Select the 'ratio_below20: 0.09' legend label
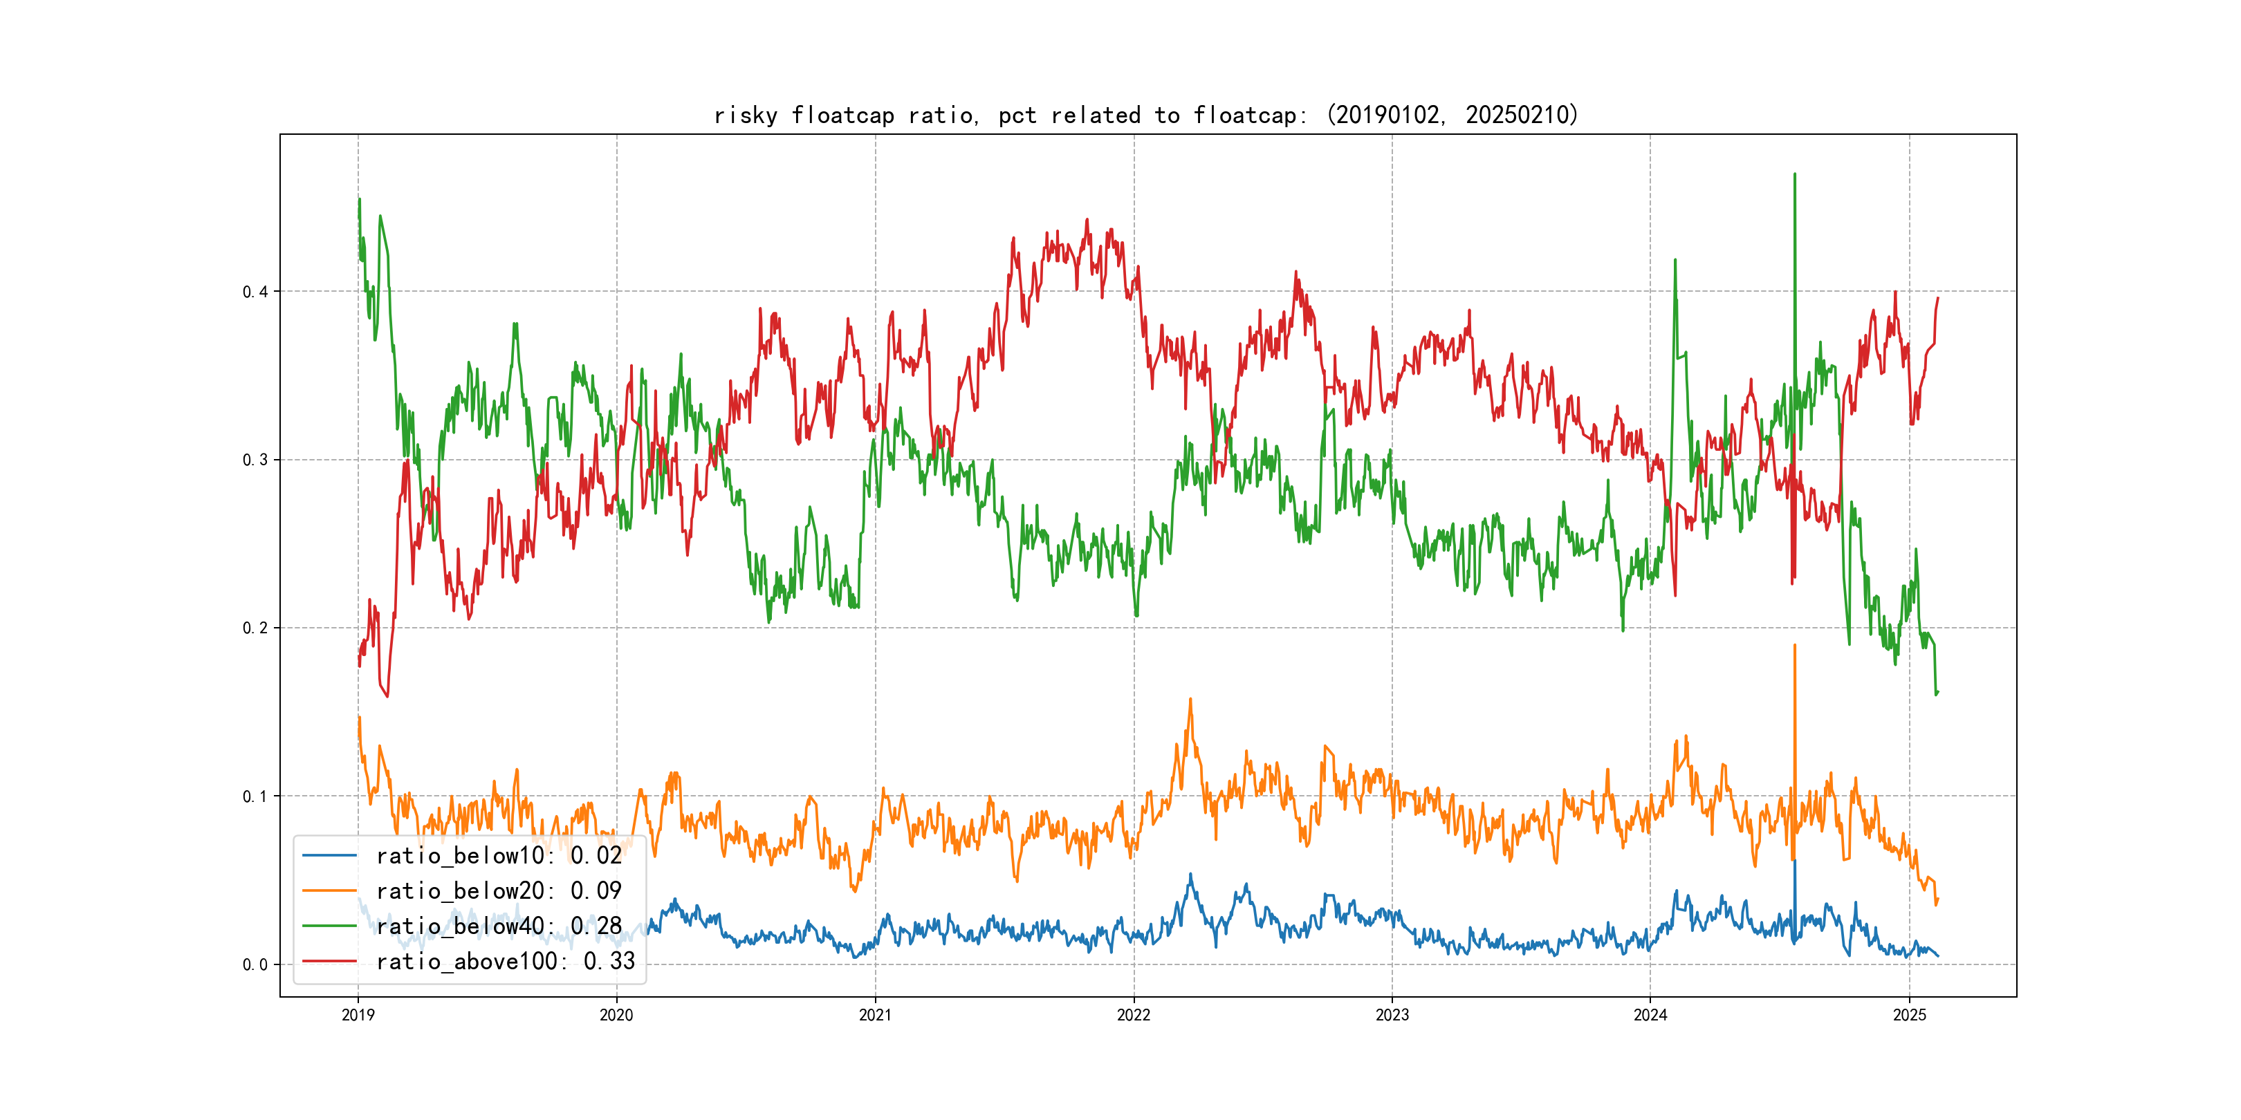Image resolution: width=2241 pixels, height=1120 pixels. click(x=499, y=890)
